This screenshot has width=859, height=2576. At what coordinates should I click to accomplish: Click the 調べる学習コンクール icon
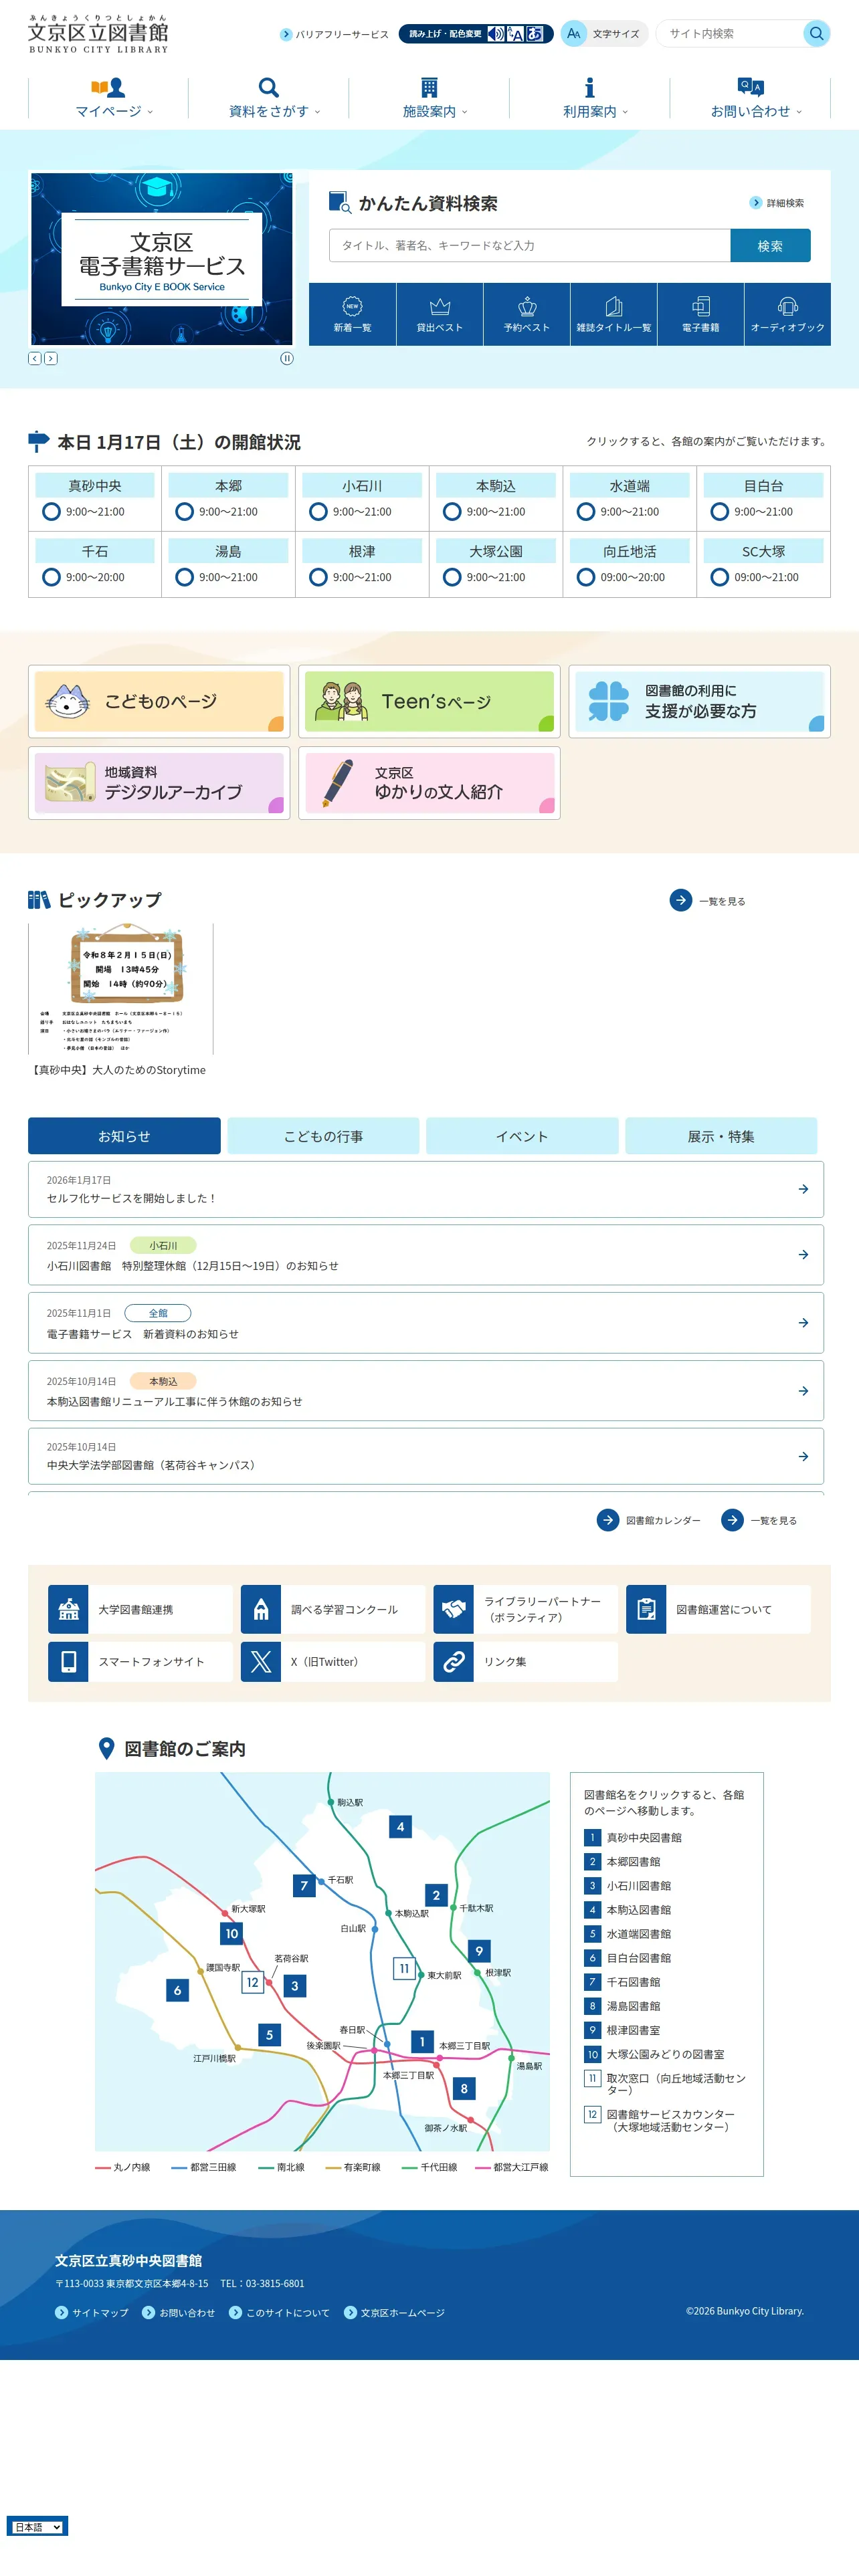click(261, 1610)
